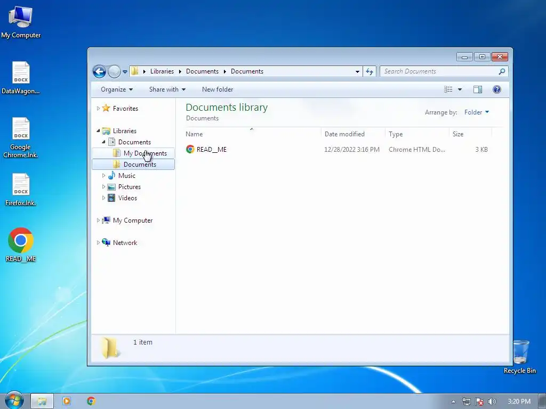Screen dimensions: 546x409
Task: Open the Share with menu
Action: (x=167, y=89)
